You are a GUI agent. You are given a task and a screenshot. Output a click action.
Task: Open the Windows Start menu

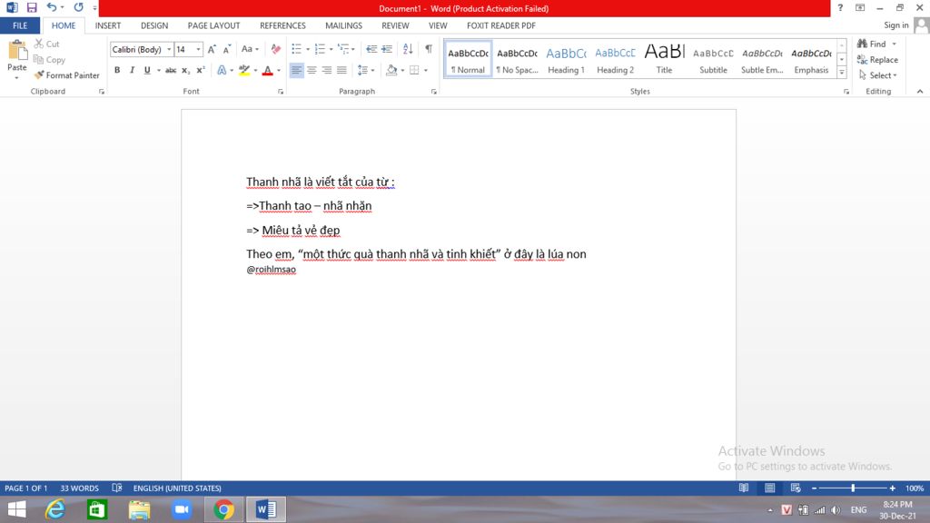16,509
